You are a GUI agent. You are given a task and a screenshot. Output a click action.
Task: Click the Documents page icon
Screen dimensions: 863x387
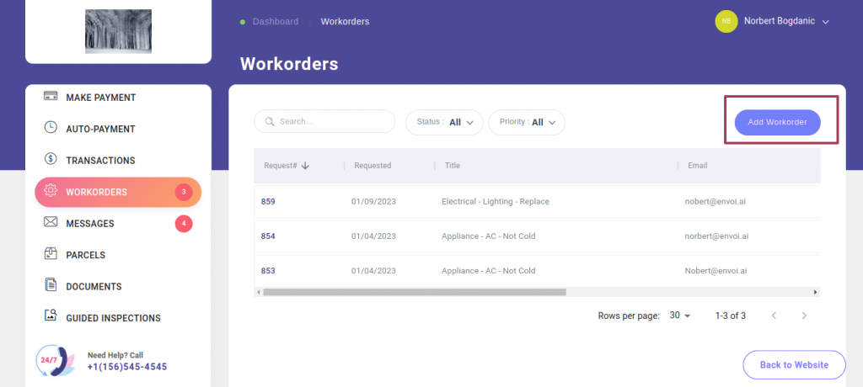51,286
